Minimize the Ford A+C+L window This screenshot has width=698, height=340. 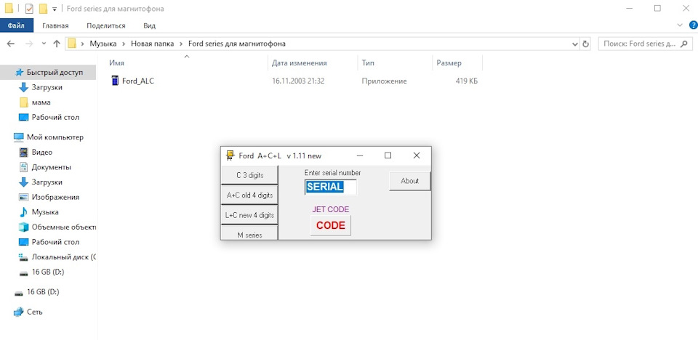tap(360, 155)
